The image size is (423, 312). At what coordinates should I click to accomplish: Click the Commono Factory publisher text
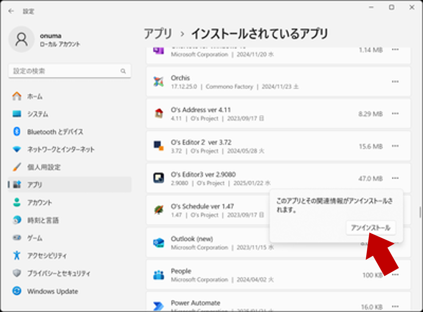[229, 87]
